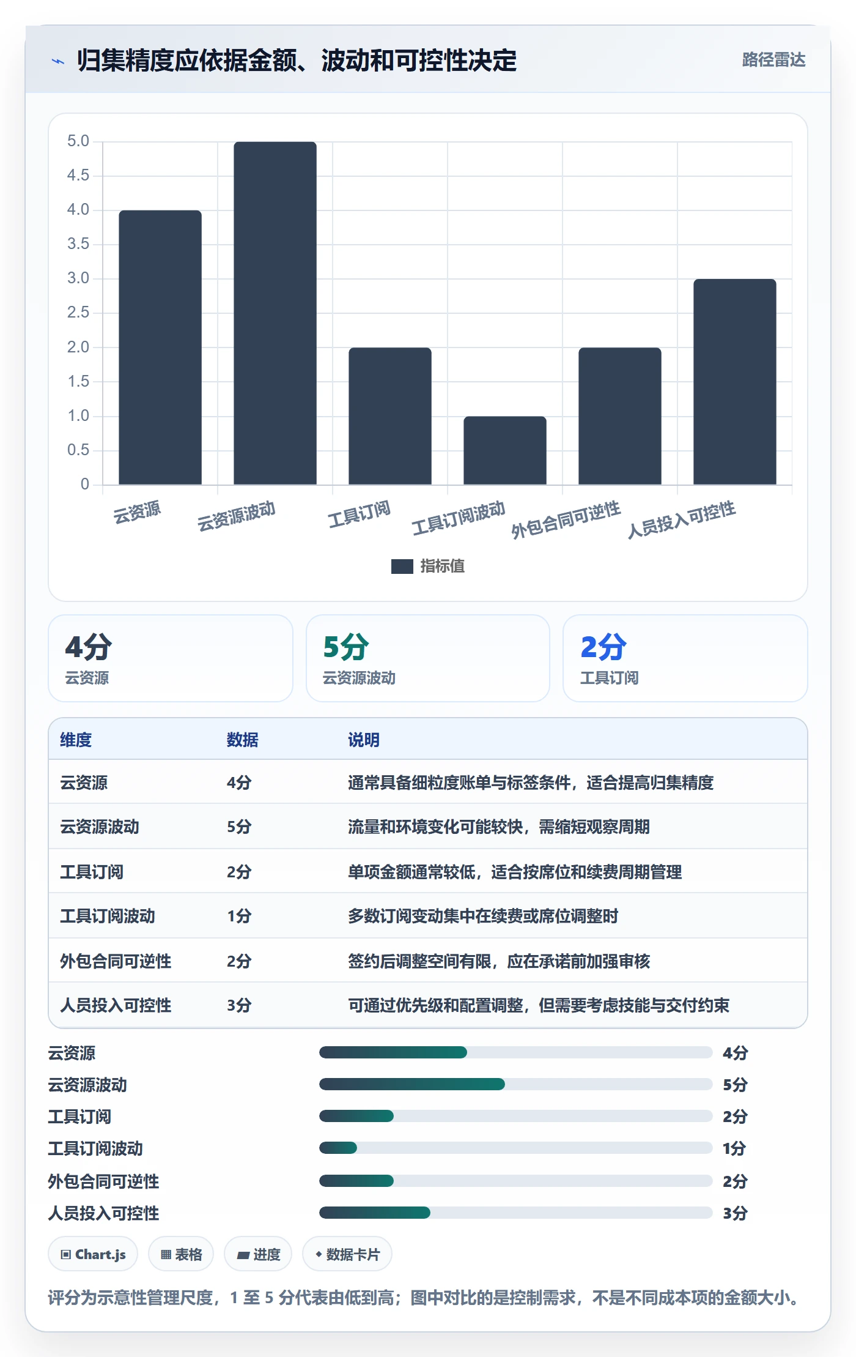The width and height of the screenshot is (856, 1357).
Task: Click the 5.0 y-axis tick label
Action: (78, 141)
